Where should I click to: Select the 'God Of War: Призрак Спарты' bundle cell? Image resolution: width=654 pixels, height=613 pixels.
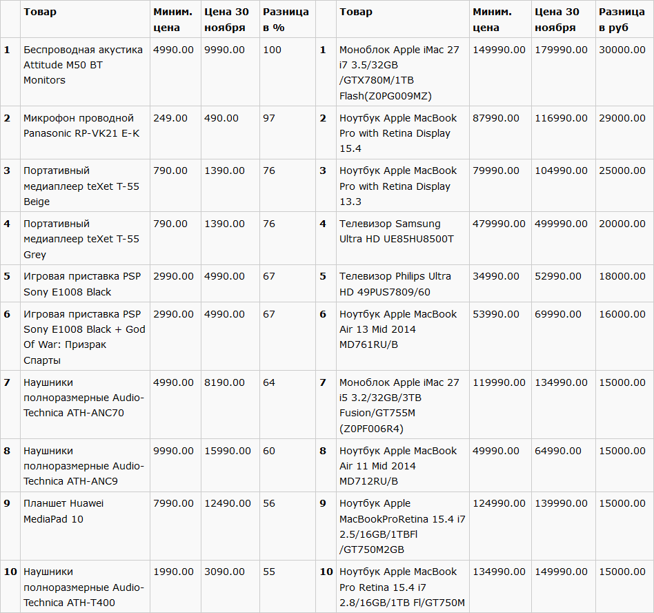tap(85, 336)
